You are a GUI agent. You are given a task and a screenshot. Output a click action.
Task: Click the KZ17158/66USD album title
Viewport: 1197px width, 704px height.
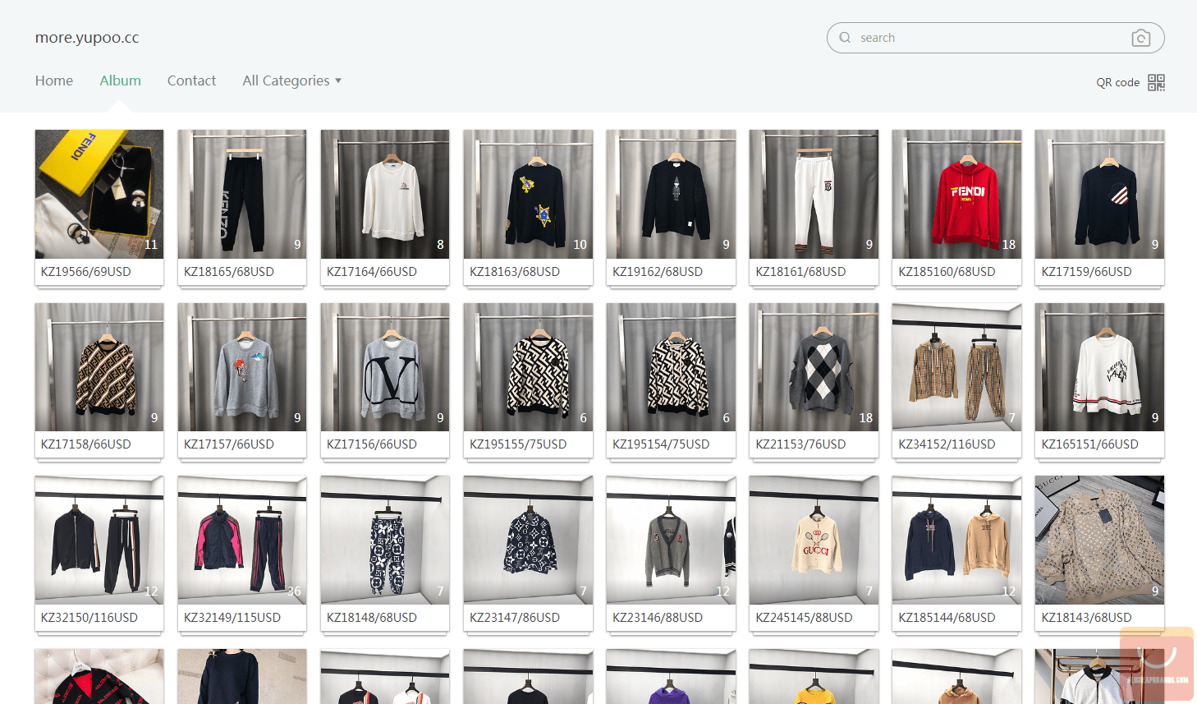(x=86, y=444)
